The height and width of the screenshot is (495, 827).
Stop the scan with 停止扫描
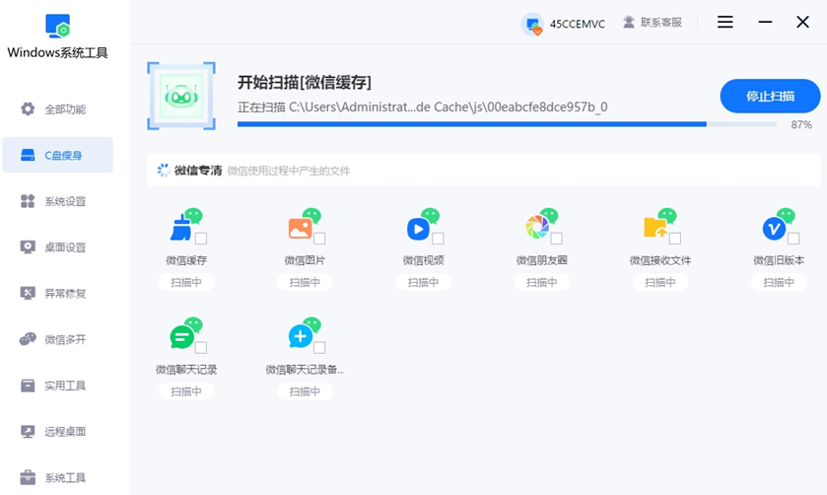click(x=770, y=96)
